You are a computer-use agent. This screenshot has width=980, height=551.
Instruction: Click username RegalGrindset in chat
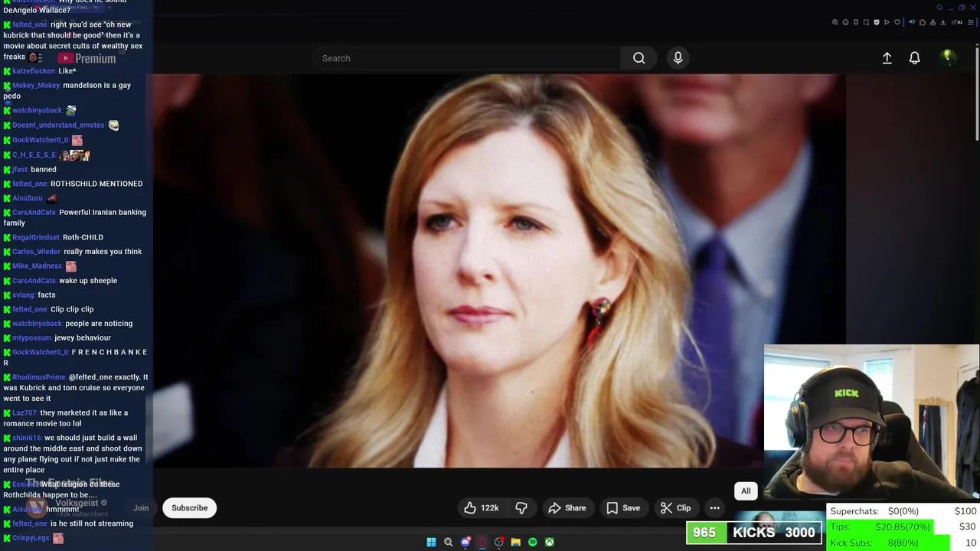click(36, 237)
